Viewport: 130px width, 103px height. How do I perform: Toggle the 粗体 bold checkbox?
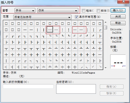coord(83,11)
